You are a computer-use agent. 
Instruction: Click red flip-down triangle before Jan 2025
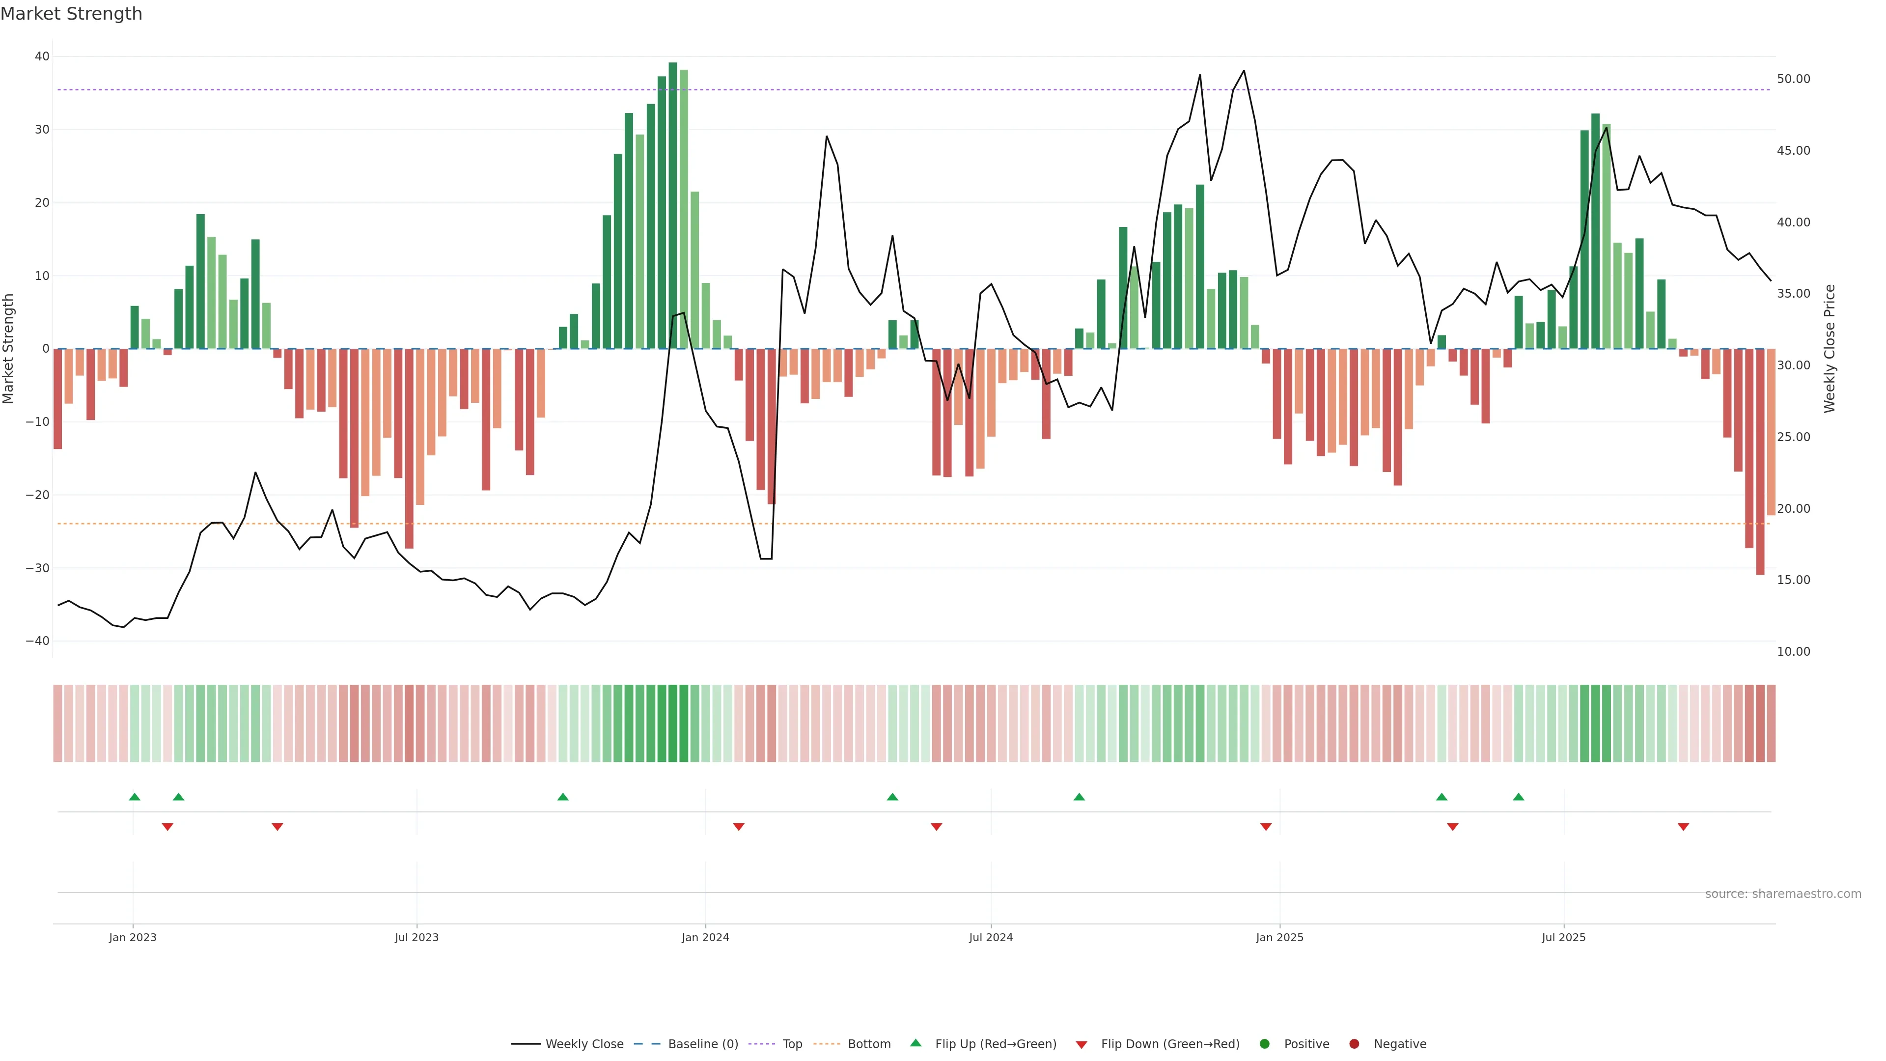1266,827
